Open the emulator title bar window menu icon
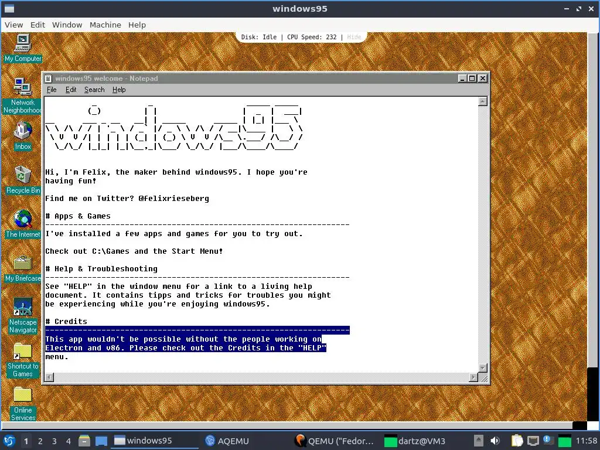600x450 pixels. pyautogui.click(x=9, y=8)
